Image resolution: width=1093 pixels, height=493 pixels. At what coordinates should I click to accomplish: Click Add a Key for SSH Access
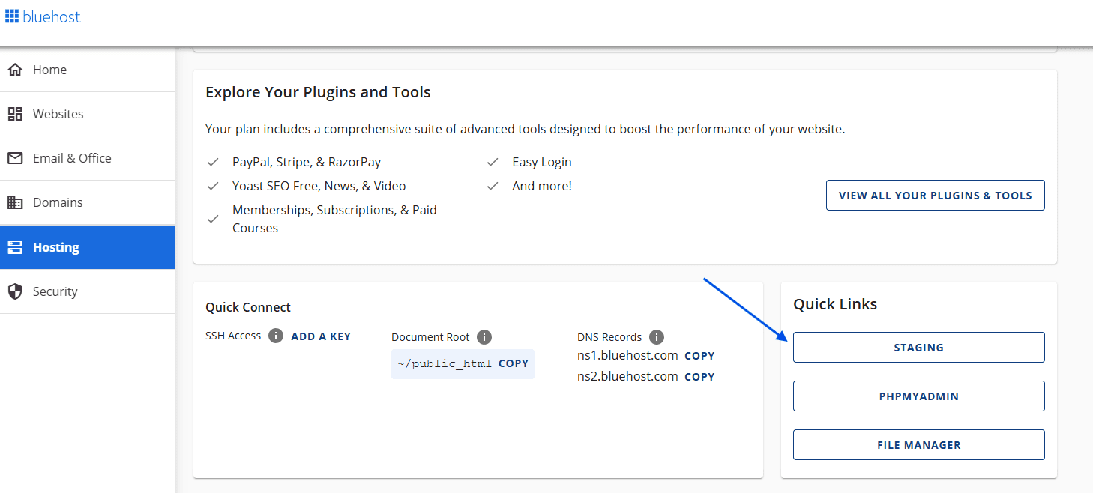coord(321,336)
